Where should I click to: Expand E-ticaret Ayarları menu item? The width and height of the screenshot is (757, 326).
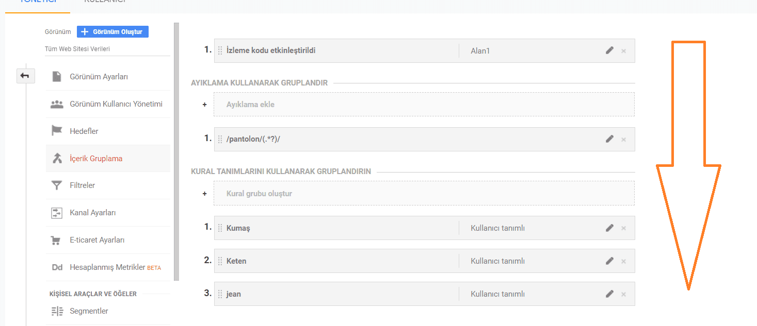pos(97,240)
